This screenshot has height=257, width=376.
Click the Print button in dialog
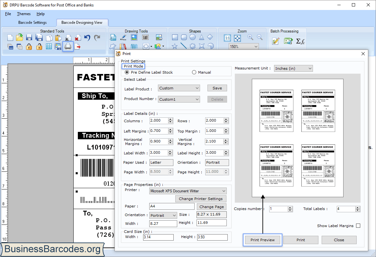tap(301, 240)
